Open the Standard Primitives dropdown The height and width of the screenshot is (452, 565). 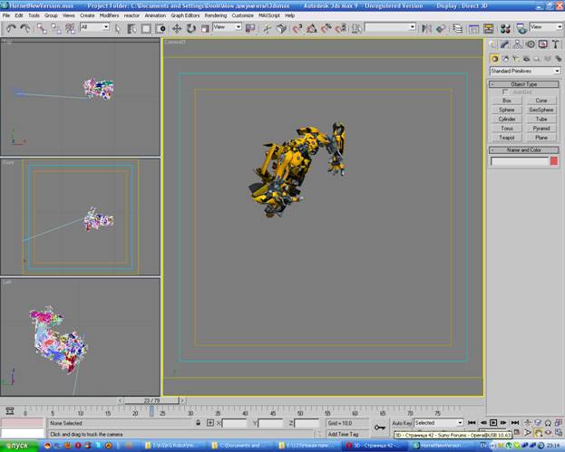point(524,71)
